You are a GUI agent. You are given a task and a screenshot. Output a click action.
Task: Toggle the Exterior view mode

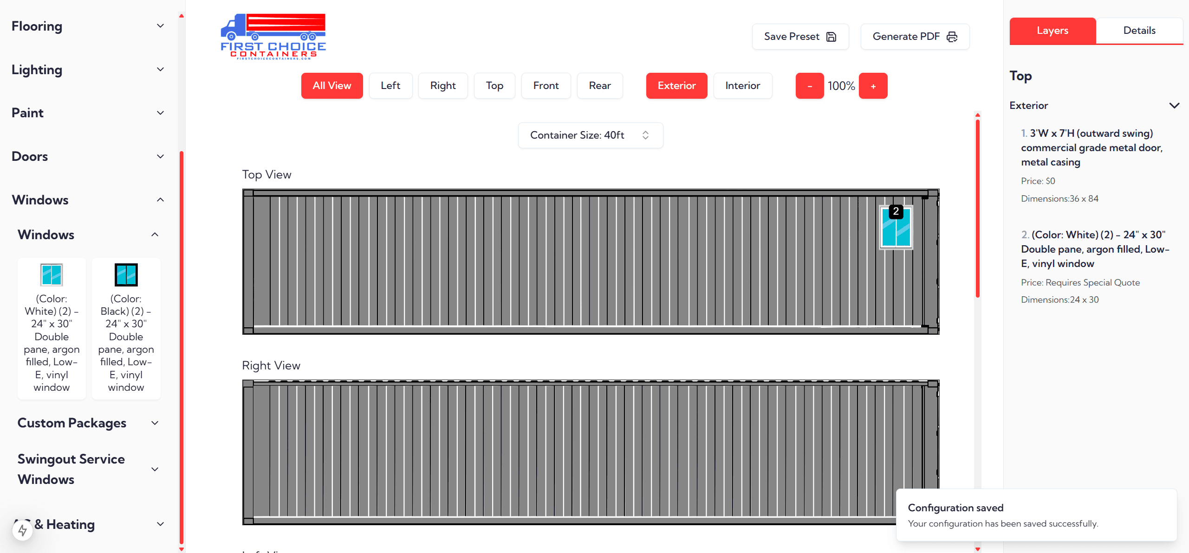click(x=676, y=86)
